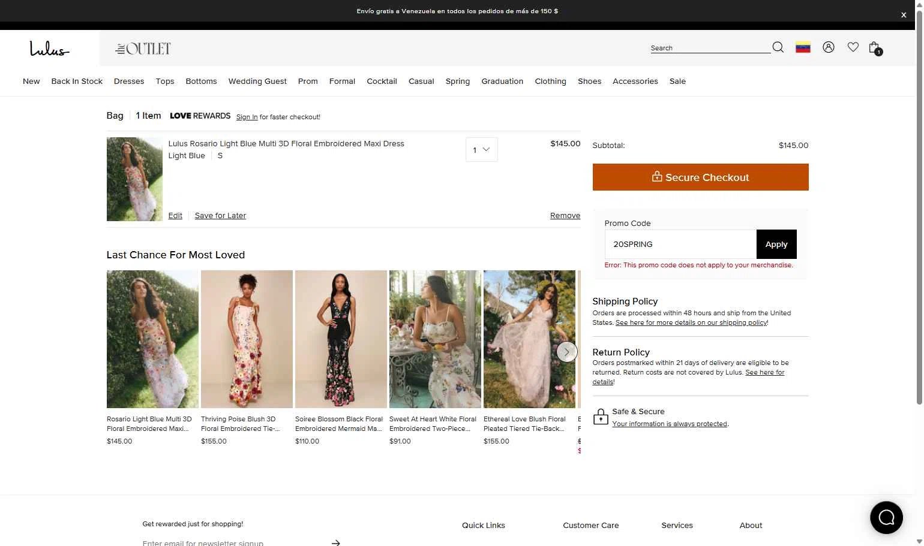Open the Venezuela flag country selector
This screenshot has height=546, width=924.
(x=803, y=47)
